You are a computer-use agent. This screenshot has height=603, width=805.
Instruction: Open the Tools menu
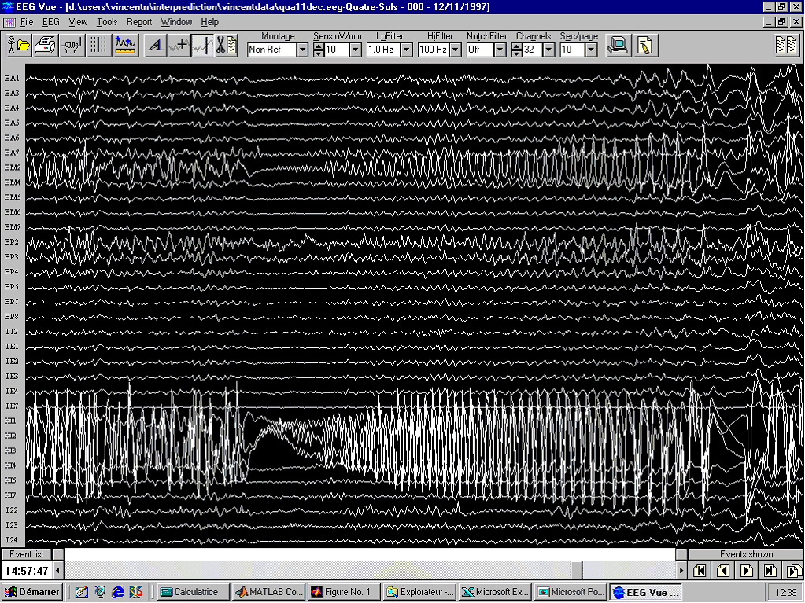point(107,22)
